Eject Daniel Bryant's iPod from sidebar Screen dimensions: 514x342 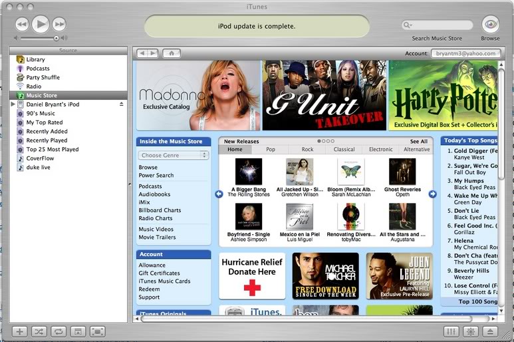pyautogui.click(x=121, y=104)
